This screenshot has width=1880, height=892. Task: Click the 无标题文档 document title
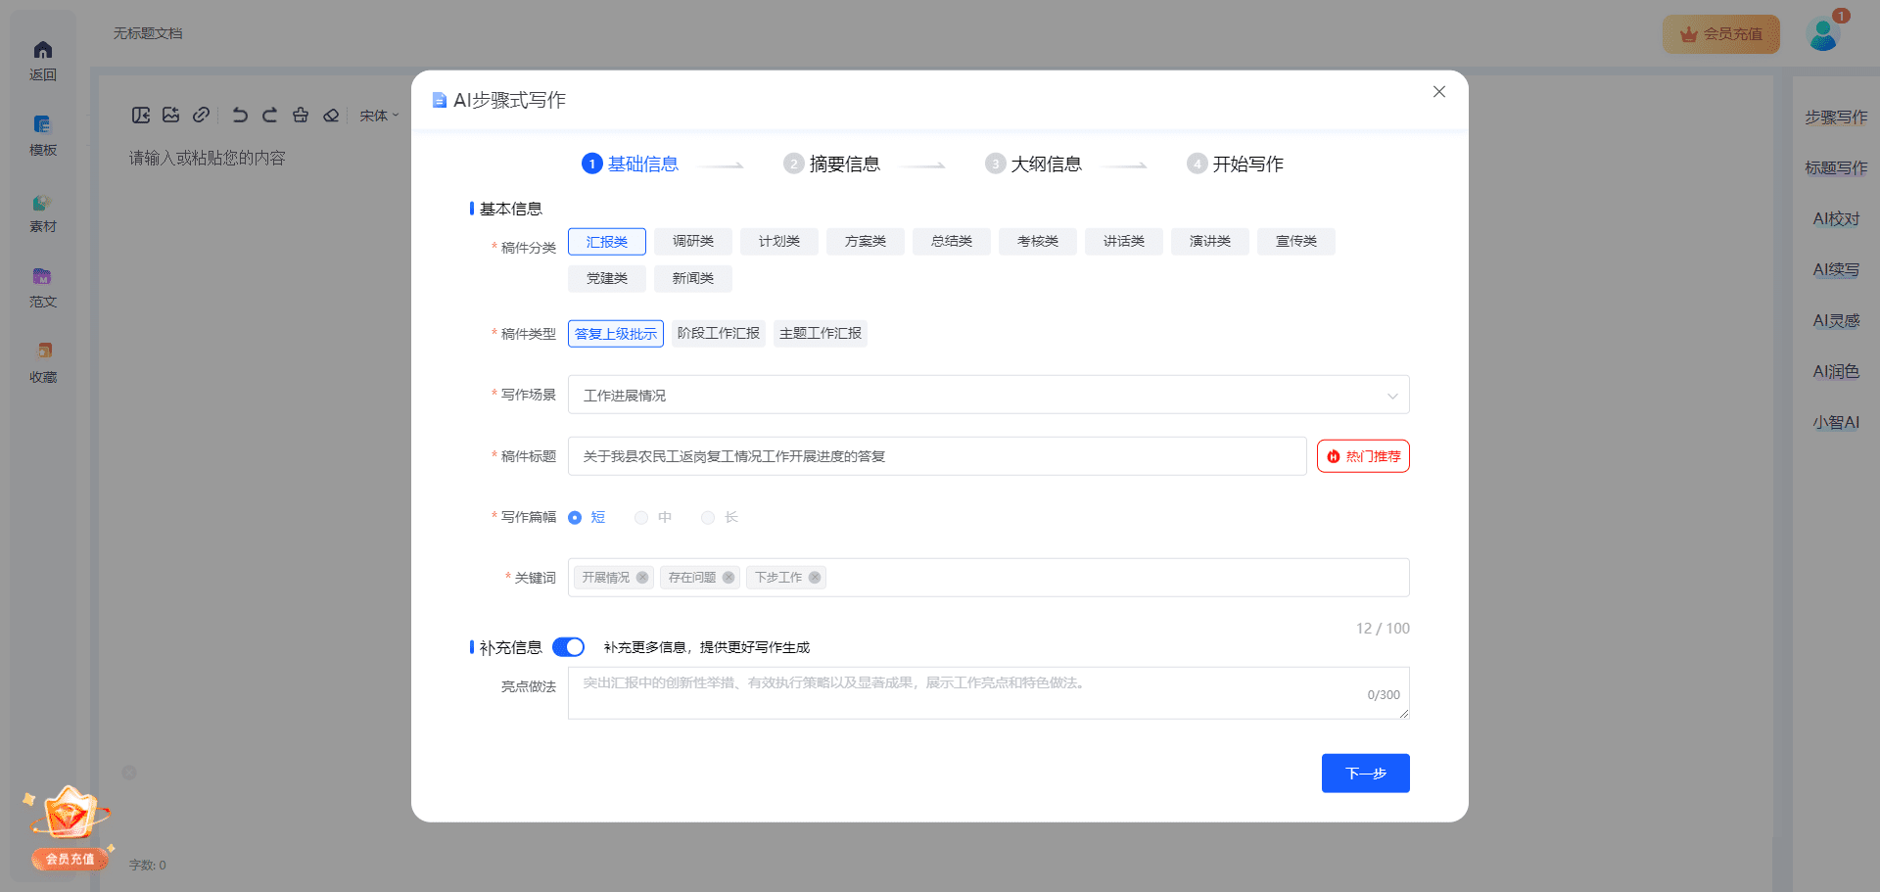pos(148,33)
